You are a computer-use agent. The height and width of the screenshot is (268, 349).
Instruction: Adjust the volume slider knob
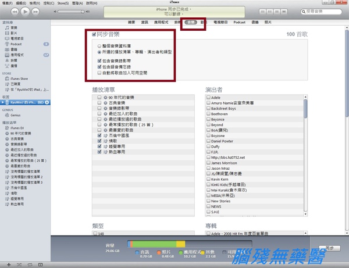coord(83,12)
